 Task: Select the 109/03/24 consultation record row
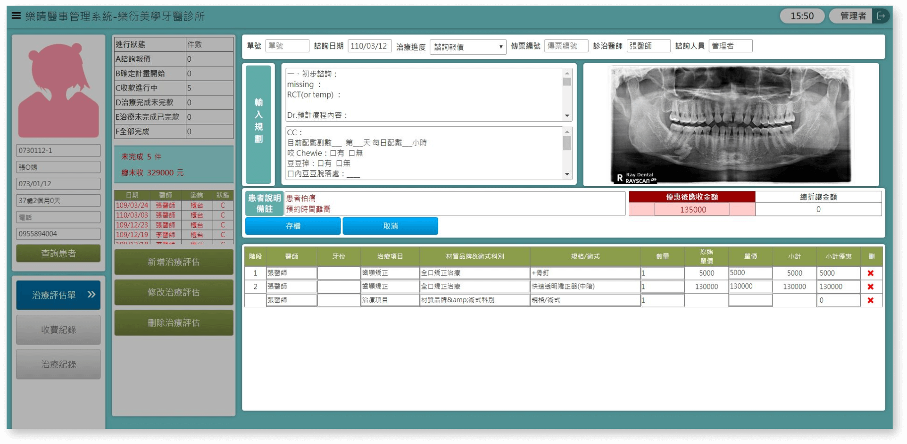(x=173, y=206)
